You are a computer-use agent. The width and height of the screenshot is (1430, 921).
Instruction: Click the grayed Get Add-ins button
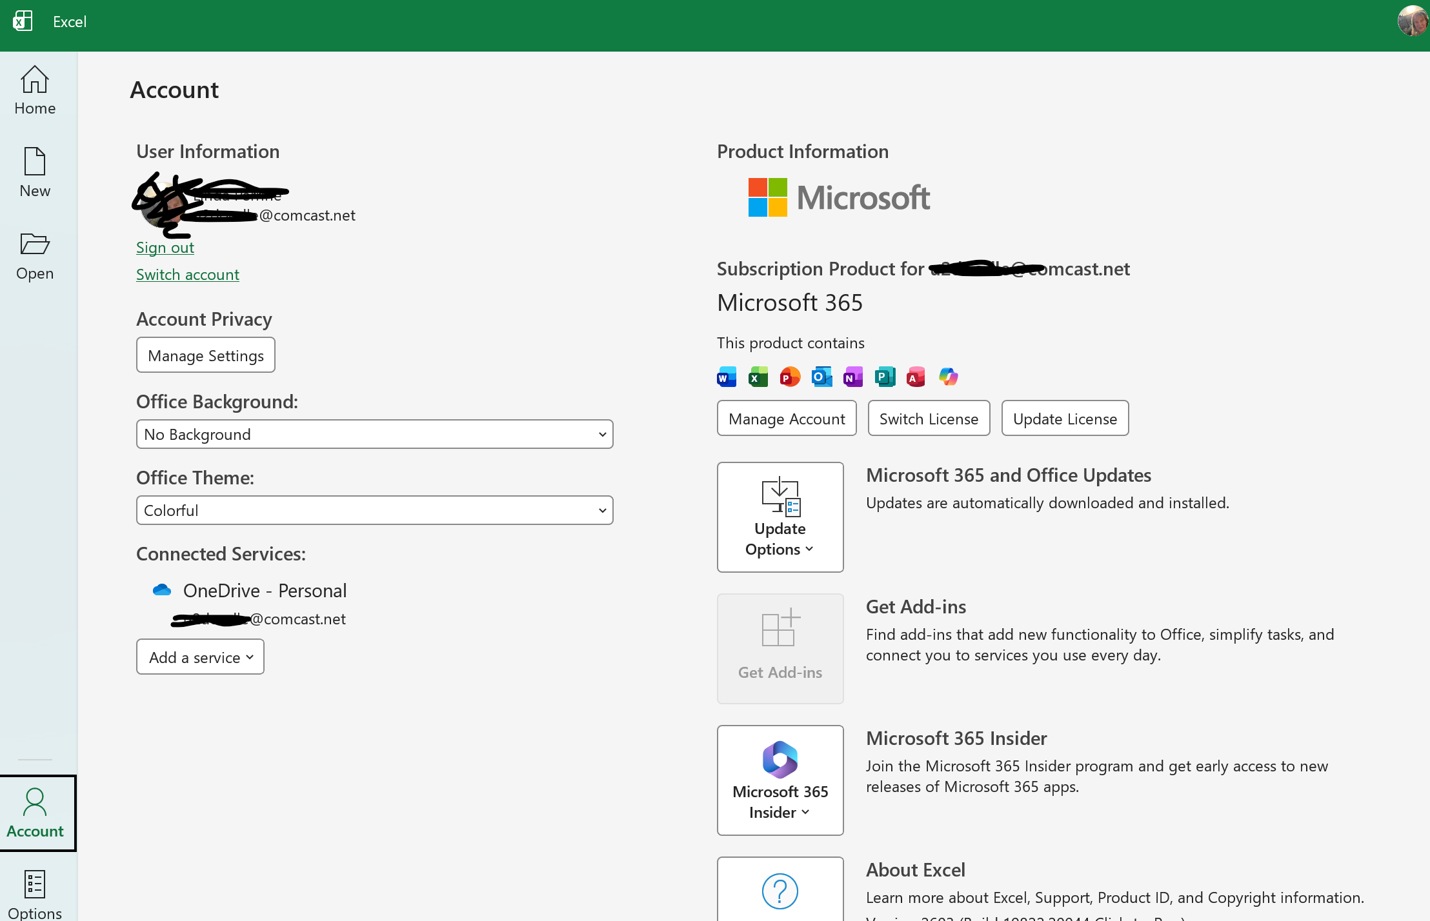[781, 649]
